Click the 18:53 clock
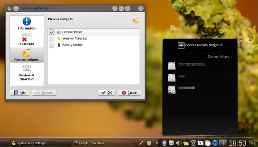The image size is (258, 147). pos(237,143)
